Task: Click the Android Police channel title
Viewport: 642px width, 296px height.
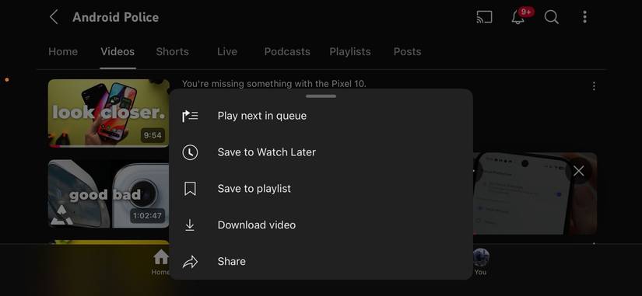Action: pyautogui.click(x=115, y=17)
